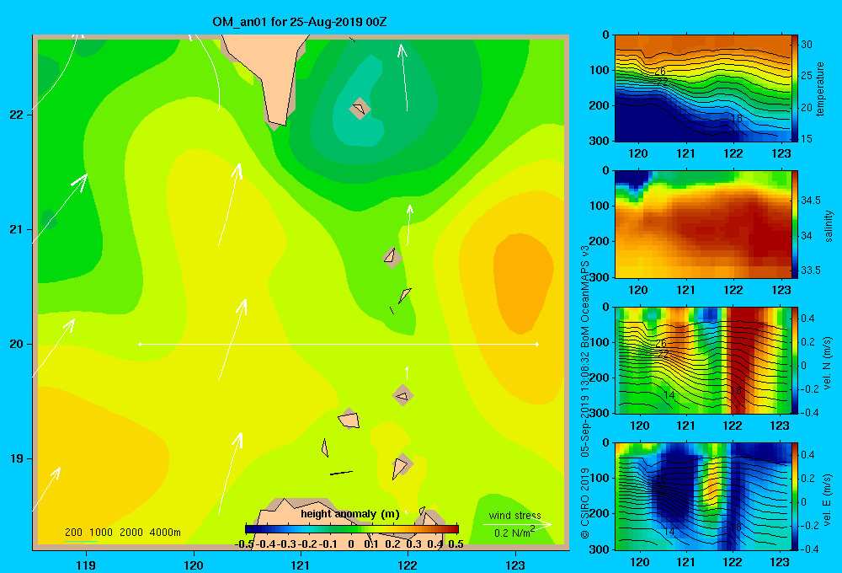Viewport: 842px width, 573px height.
Task: Click longitude label 123 below main map
Action: point(515,565)
